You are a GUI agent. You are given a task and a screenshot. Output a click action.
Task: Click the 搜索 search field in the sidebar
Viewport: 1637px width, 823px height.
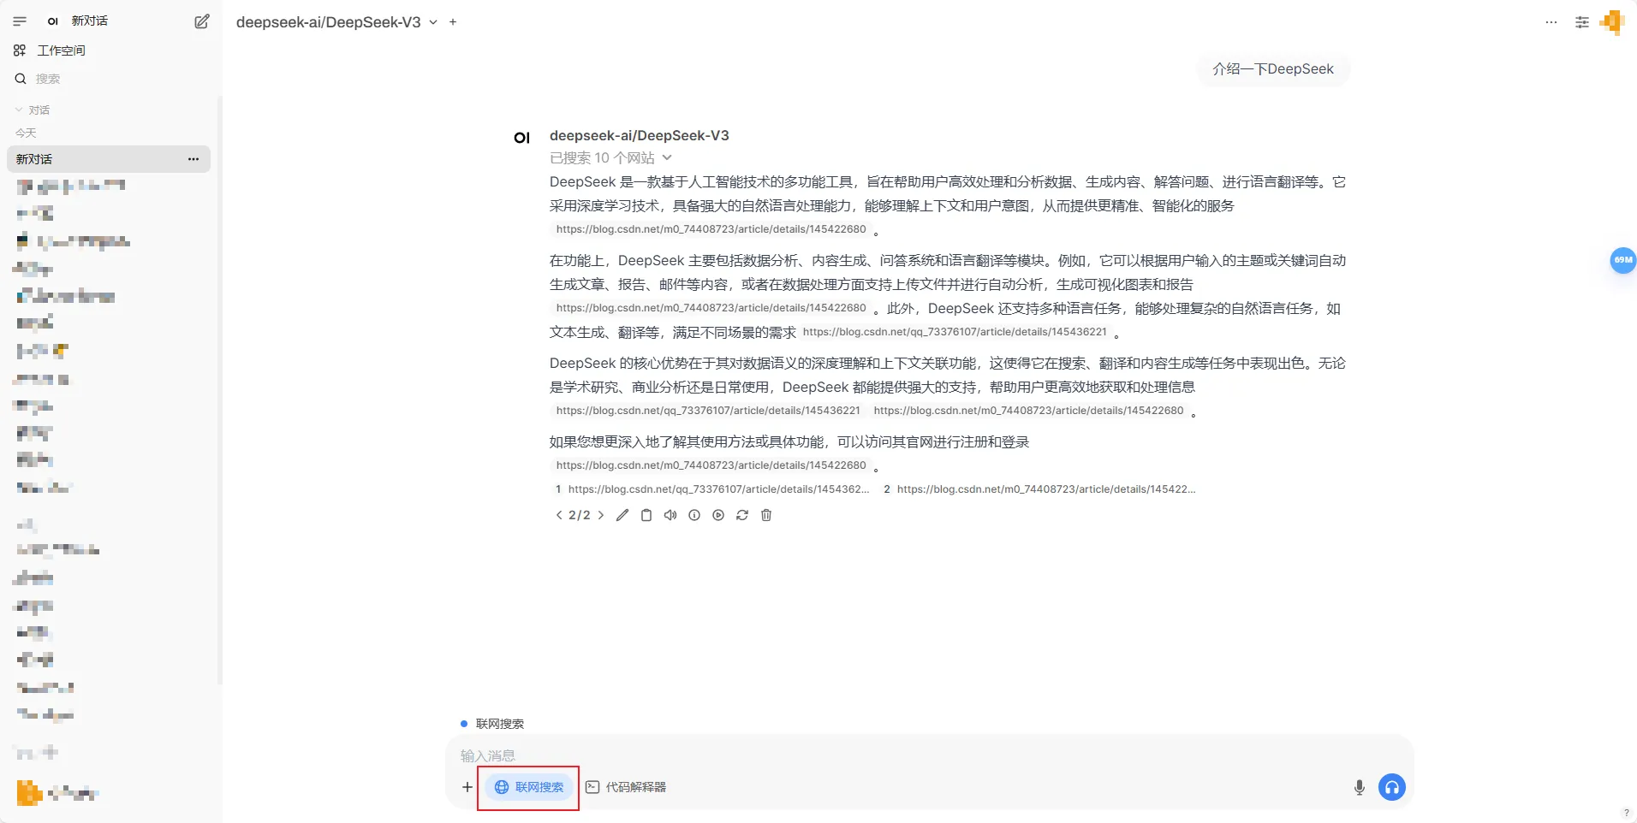point(111,79)
